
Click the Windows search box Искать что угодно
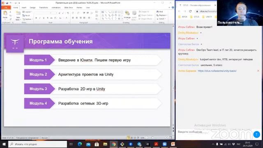(37, 144)
